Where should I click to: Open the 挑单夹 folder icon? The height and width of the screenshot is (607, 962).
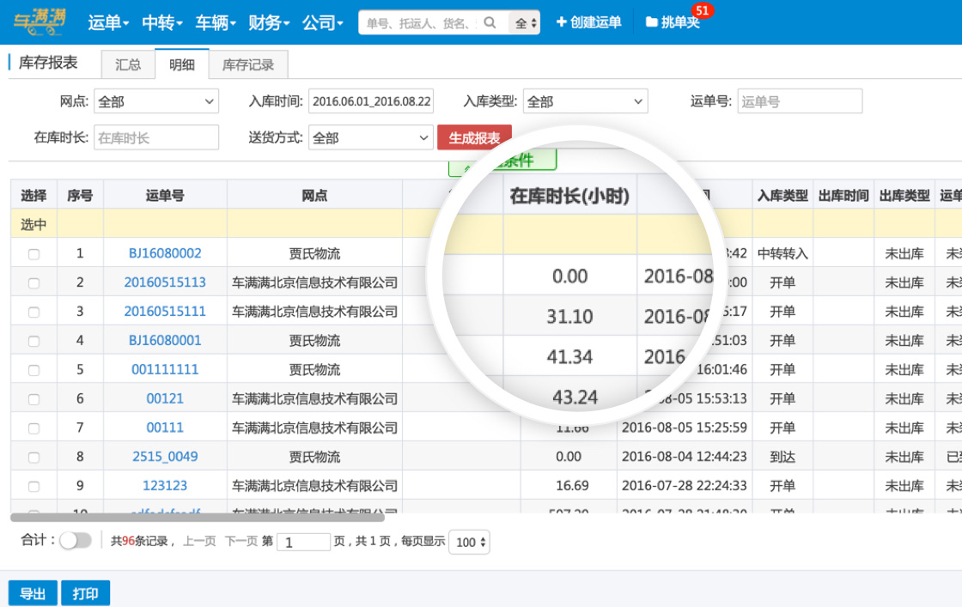652,22
